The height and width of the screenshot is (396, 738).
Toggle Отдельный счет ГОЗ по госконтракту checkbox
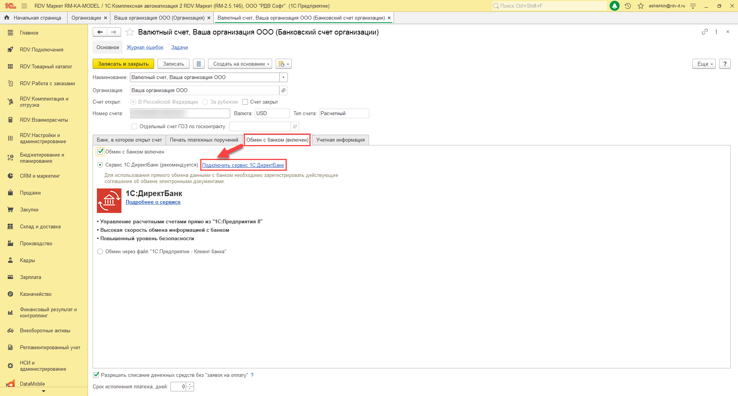click(134, 127)
